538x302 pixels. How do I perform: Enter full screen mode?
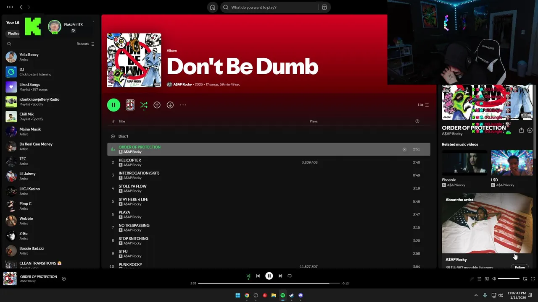tap(533, 279)
